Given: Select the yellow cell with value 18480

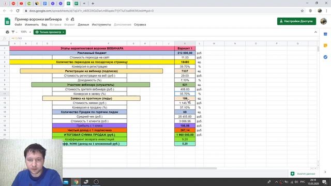Looking at the screenshot, I should (185, 62).
